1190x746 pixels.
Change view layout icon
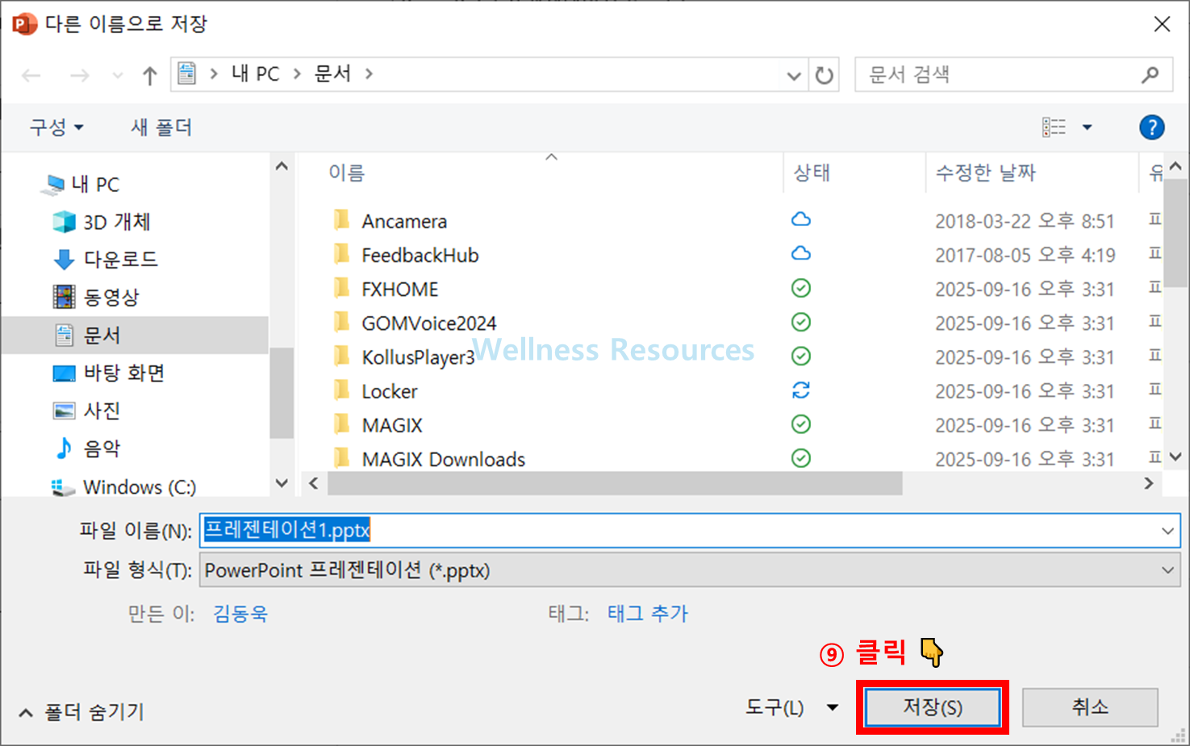pos(1054,127)
